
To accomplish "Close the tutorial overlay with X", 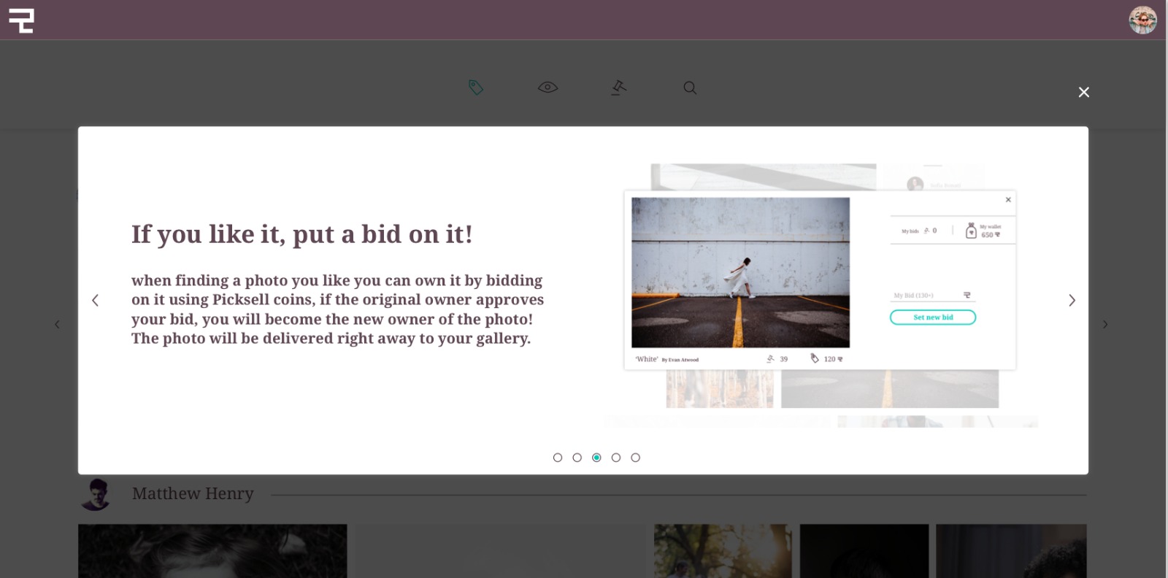I will point(1083,92).
